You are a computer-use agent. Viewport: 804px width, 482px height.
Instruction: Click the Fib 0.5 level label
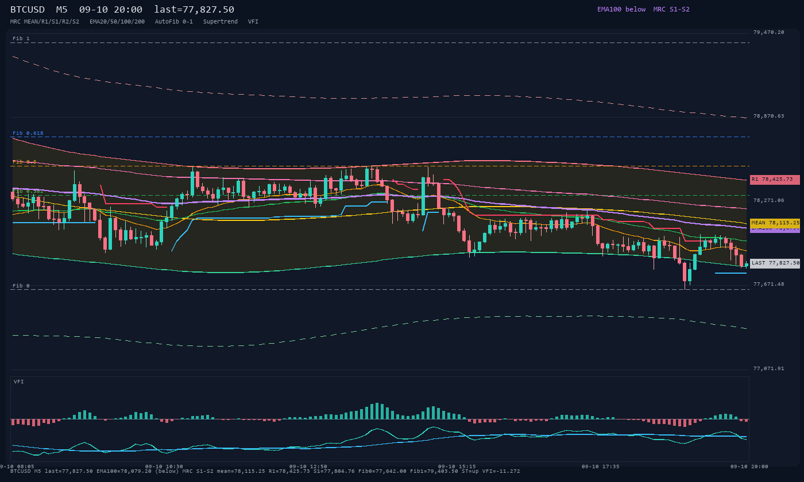pyautogui.click(x=25, y=162)
